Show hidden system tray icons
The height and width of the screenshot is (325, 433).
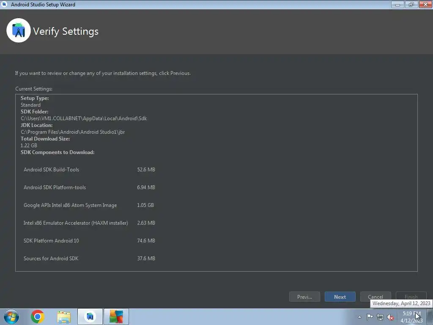tap(359, 317)
